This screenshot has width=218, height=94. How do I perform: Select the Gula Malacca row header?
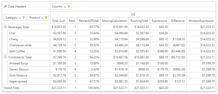[x=29, y=75]
